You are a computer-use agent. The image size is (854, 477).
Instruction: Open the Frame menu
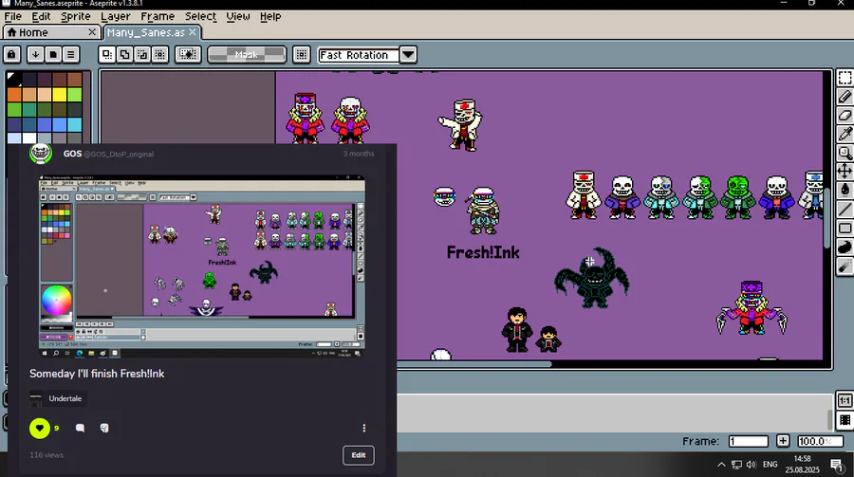pos(158,16)
